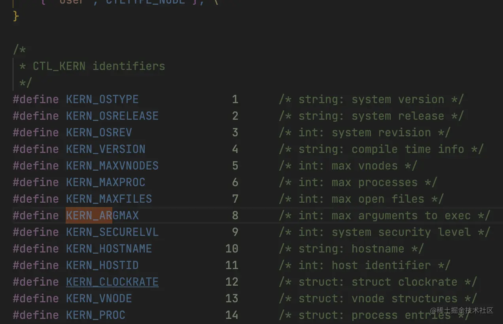Click the comment 'int: max vnodes'
The height and width of the screenshot is (324, 503).
348,166
